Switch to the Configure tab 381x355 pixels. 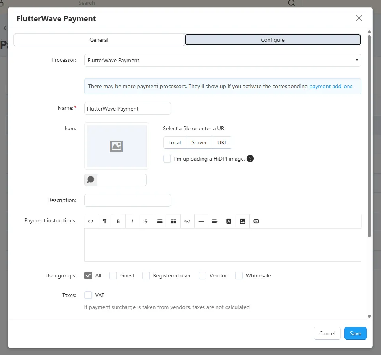coord(273,40)
